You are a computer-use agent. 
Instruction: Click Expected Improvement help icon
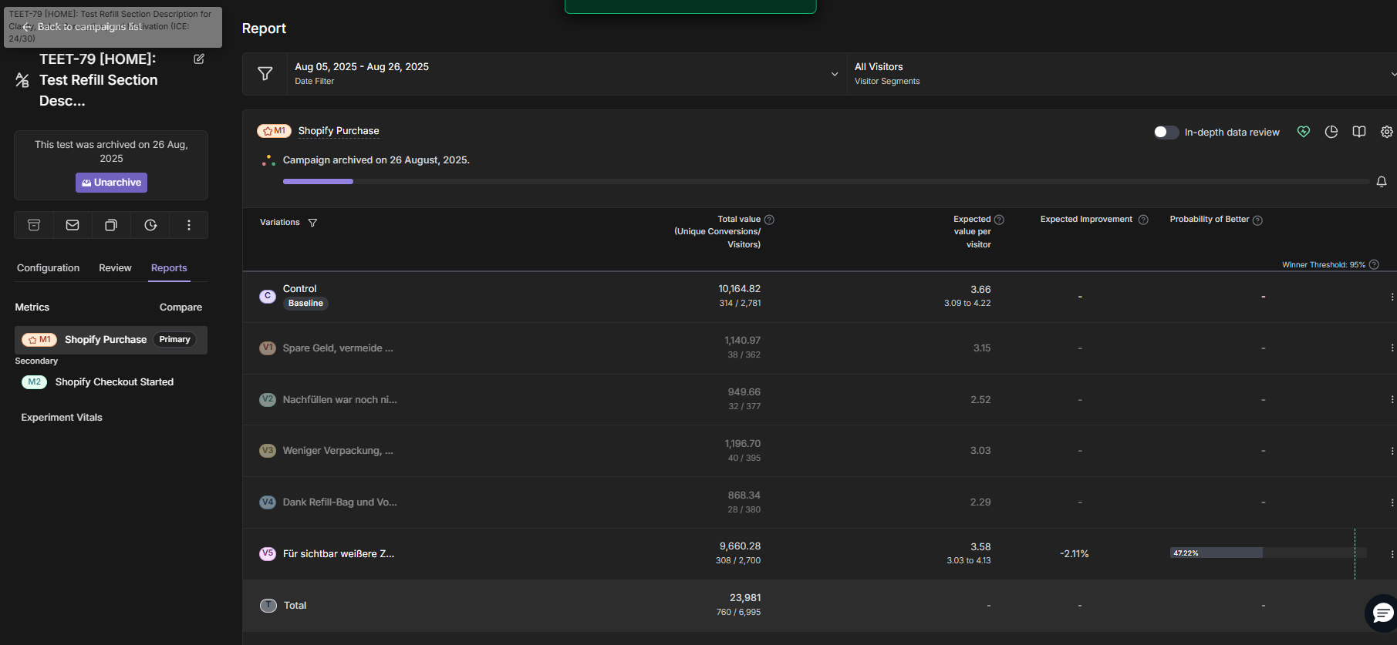coord(1143,220)
